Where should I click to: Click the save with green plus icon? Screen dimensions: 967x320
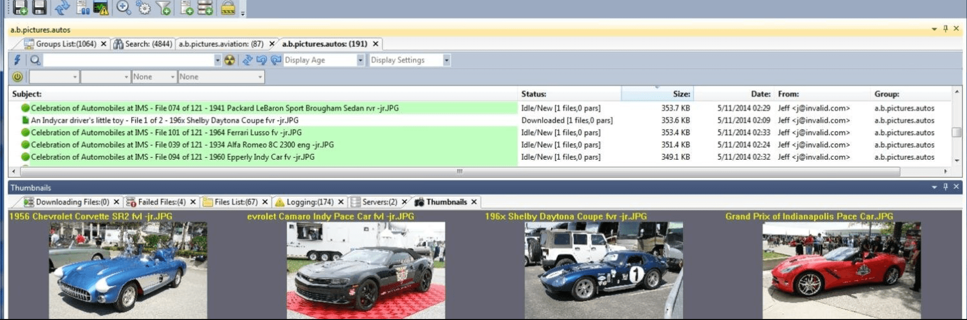point(20,8)
